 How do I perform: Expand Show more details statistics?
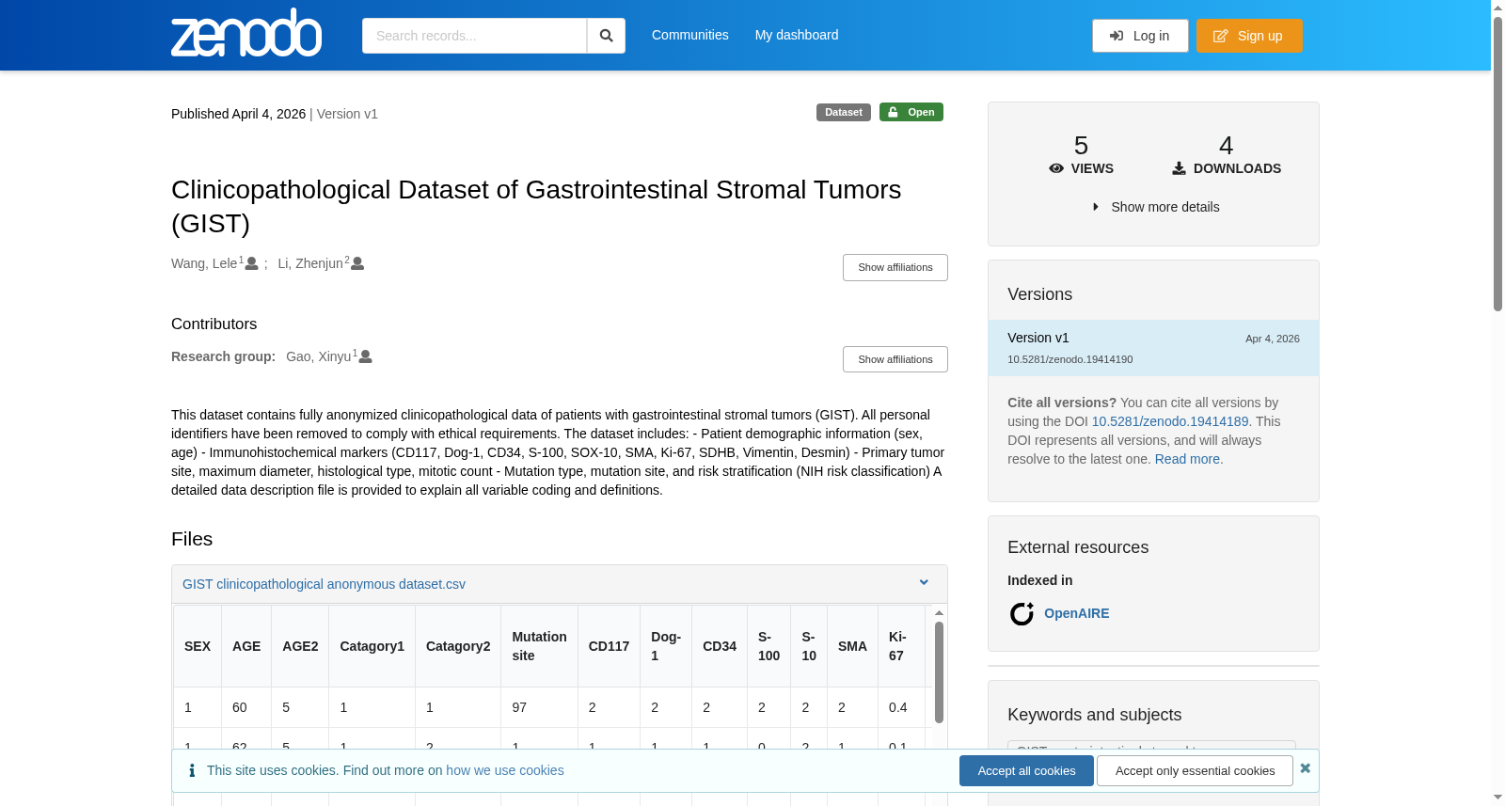pos(1155,207)
